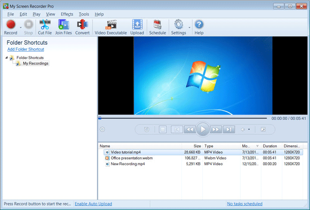Screen dimensions: 310x210
Task: Collapse the Folder Shortcuts tree node
Action: tap(6, 58)
